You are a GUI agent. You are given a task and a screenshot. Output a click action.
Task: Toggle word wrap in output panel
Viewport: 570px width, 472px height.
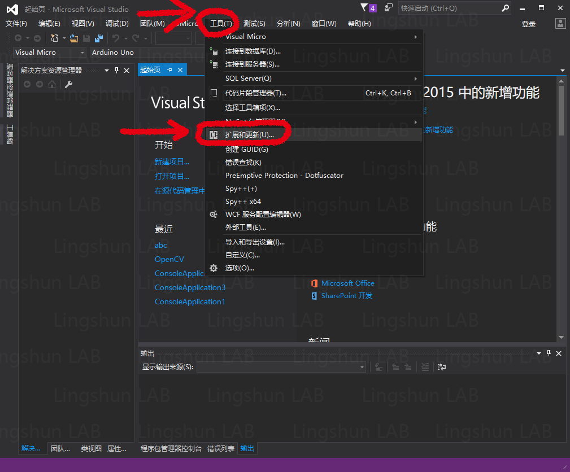coord(442,367)
